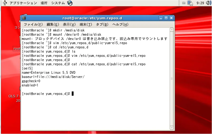This screenshot has height=134, width=212.
Task: Open the 編集(E) terminal menu
Action: [53, 24]
